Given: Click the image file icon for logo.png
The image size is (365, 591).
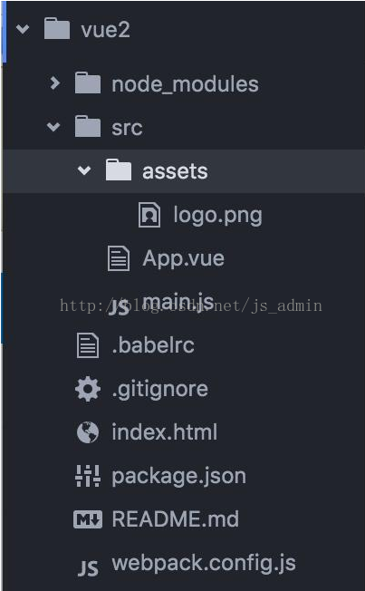Looking at the screenshot, I should (149, 215).
